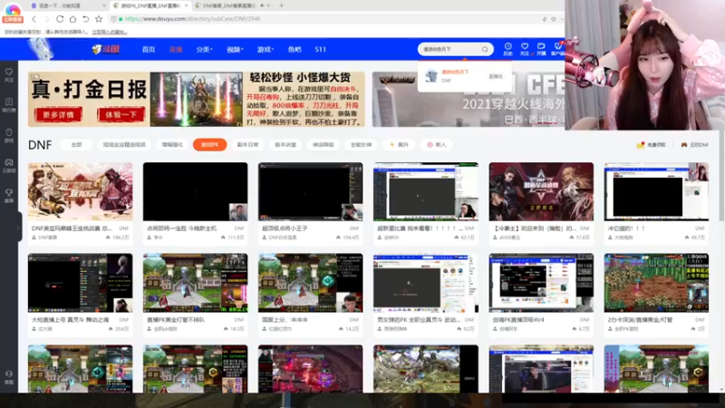
Task: Open the 云玩DNF cloud play link
Action: coord(694,145)
